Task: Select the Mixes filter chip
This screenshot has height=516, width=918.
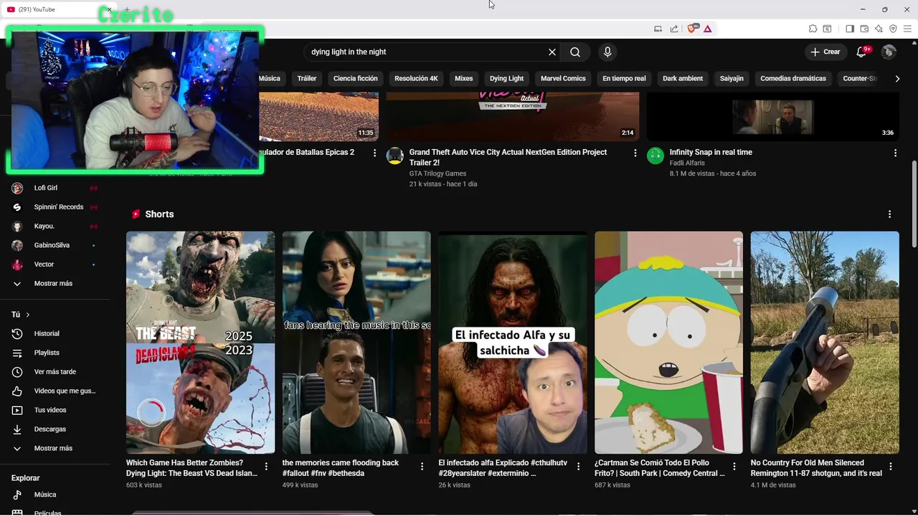Action: pos(464,79)
